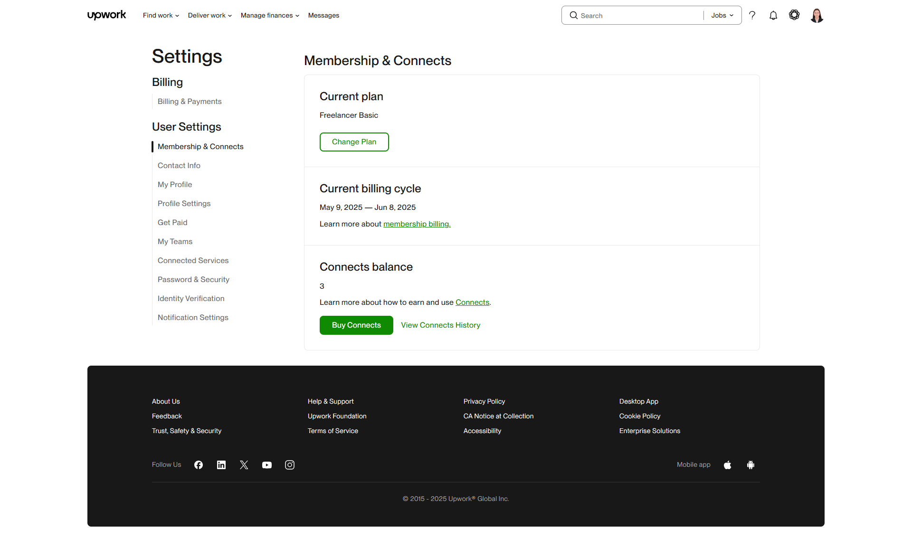Open the help question mark icon

[x=752, y=15]
